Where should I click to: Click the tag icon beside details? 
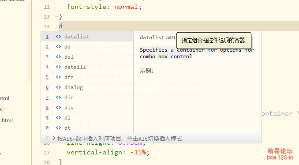(58, 67)
